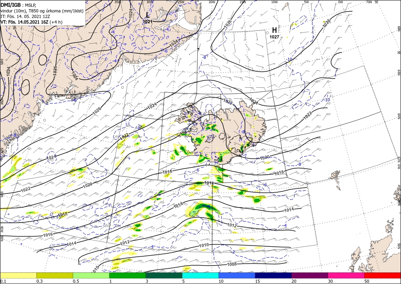Select the '5W' longitude label

pos(306,2)
